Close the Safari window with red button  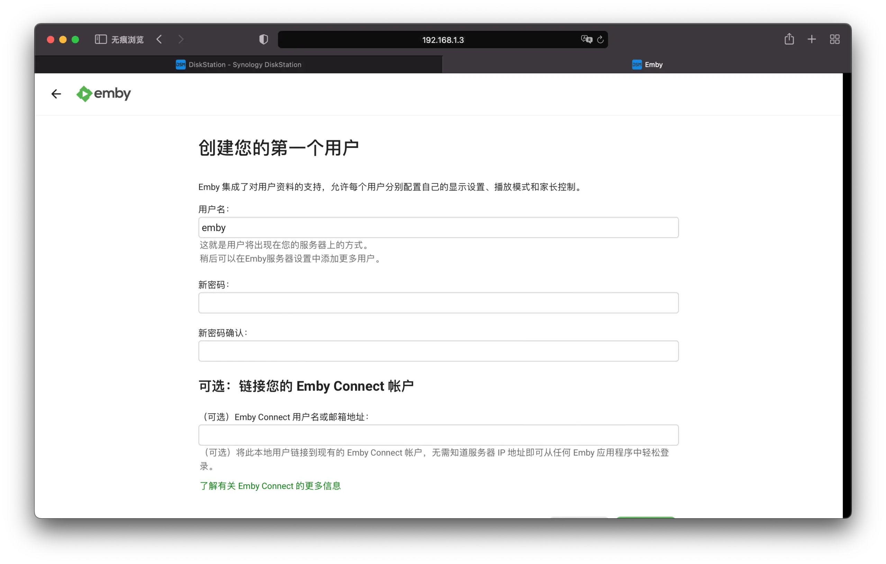[51, 39]
